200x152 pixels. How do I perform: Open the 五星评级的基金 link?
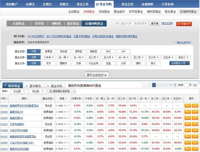82,36
